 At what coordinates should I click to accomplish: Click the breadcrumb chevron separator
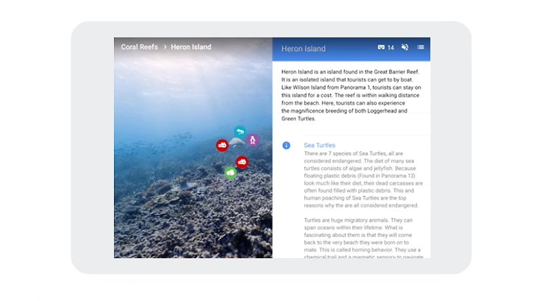tap(165, 47)
